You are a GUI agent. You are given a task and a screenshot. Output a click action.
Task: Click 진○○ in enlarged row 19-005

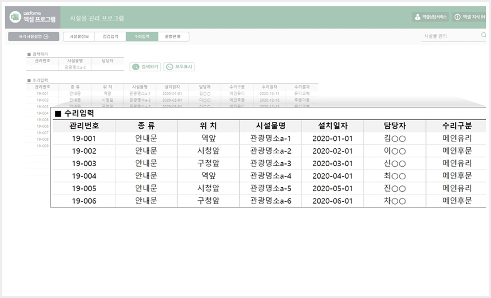pos(395,188)
